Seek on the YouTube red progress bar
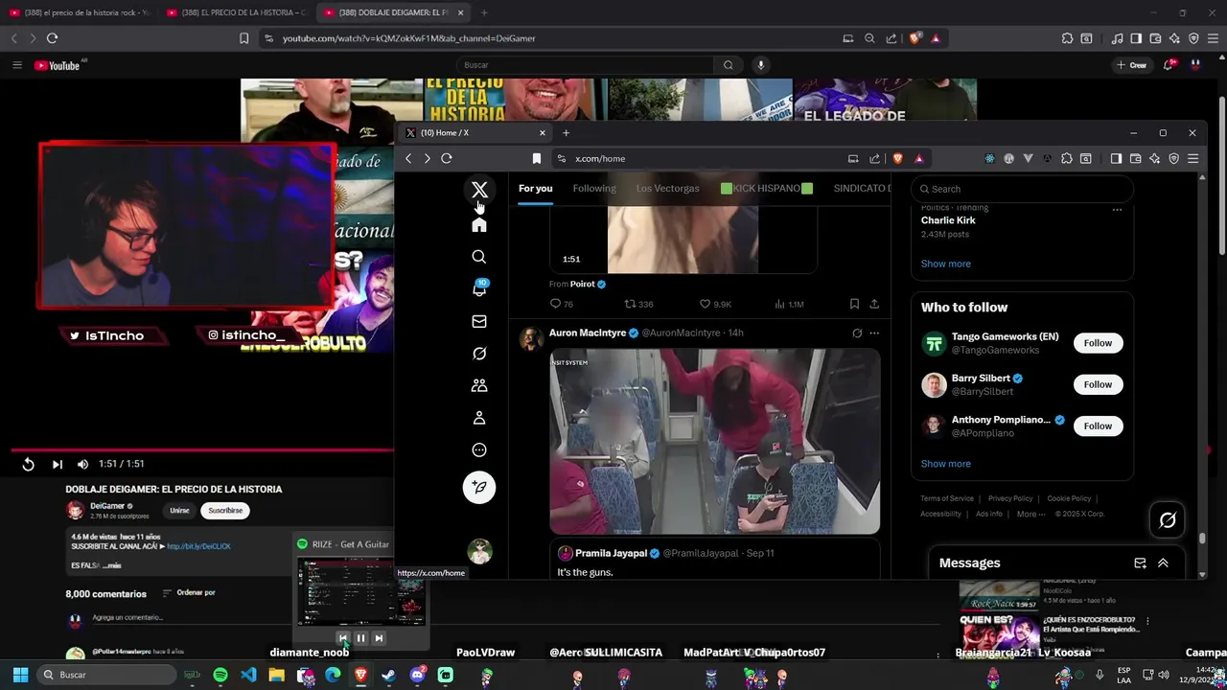This screenshot has width=1227, height=690. (202, 449)
